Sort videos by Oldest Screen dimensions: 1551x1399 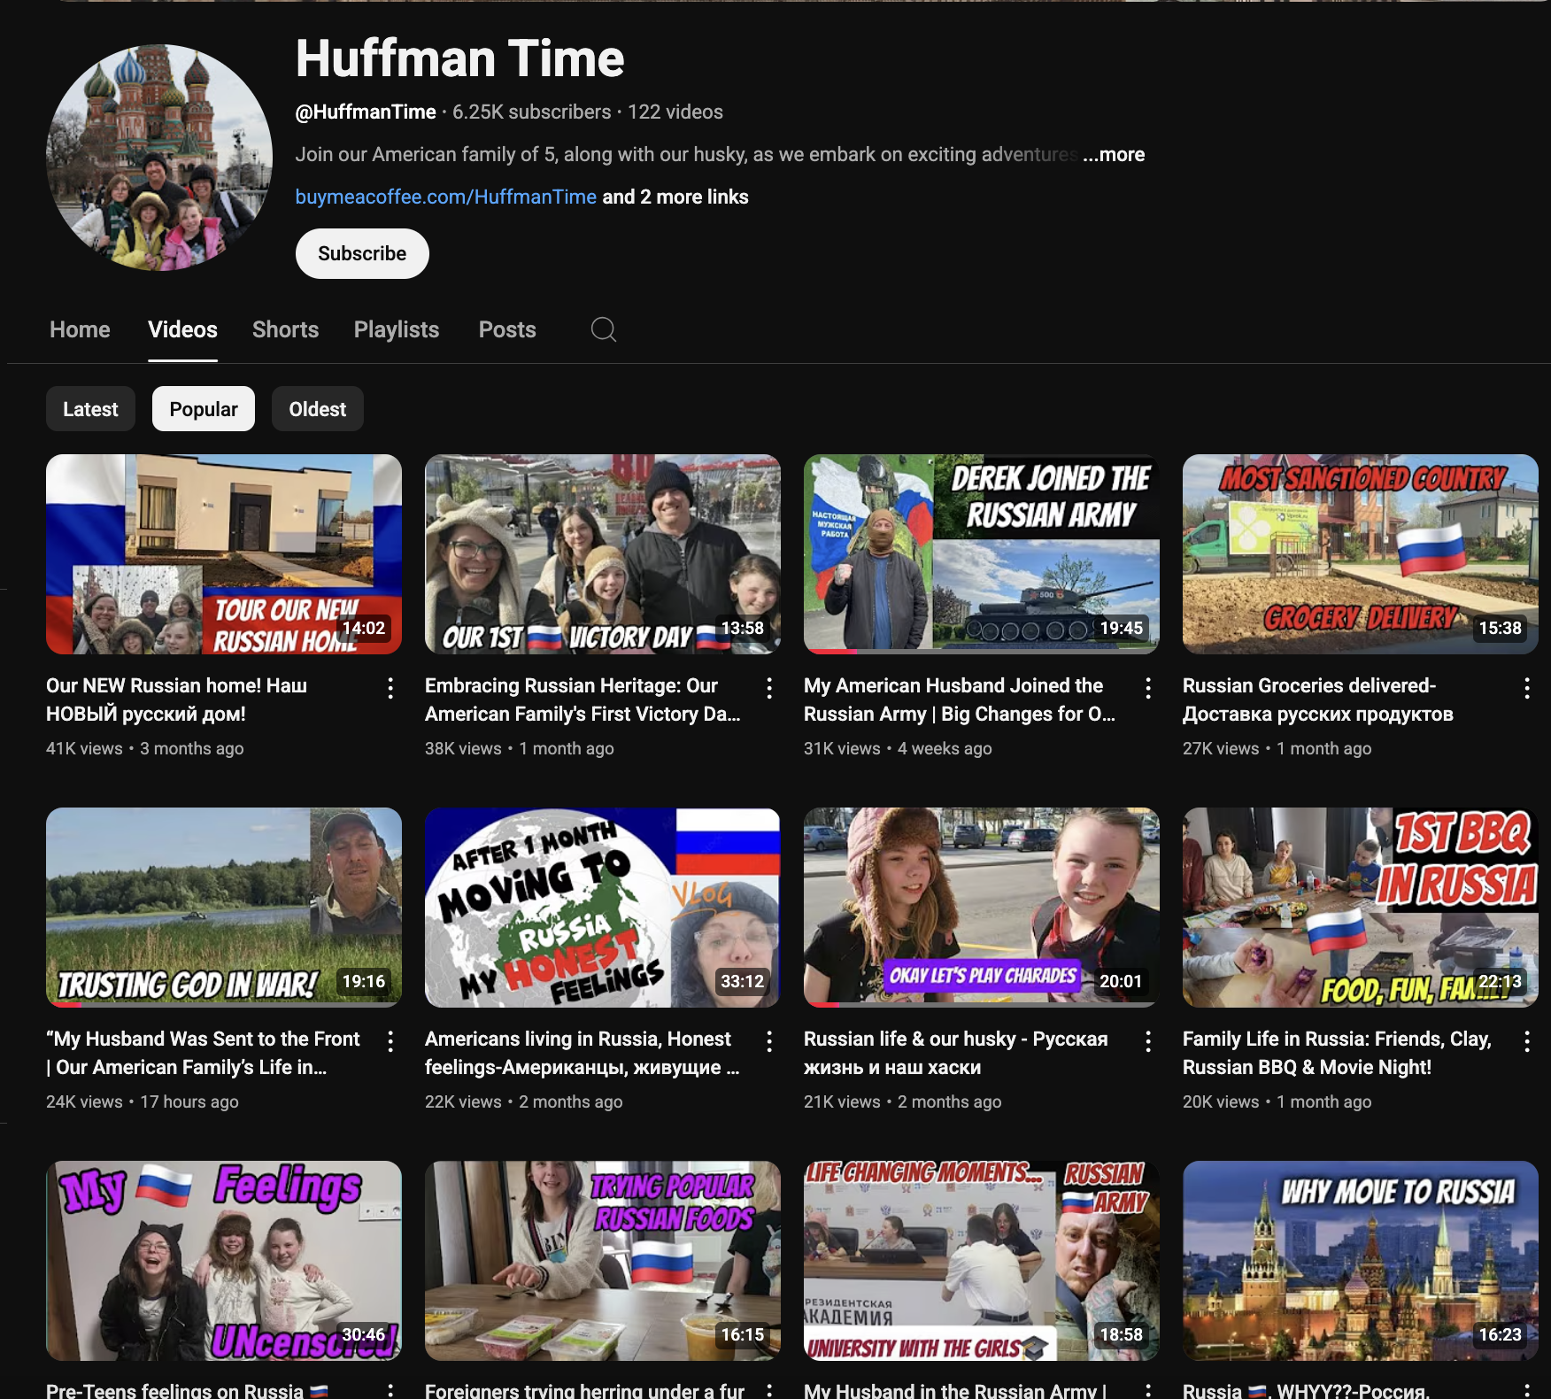[318, 409]
